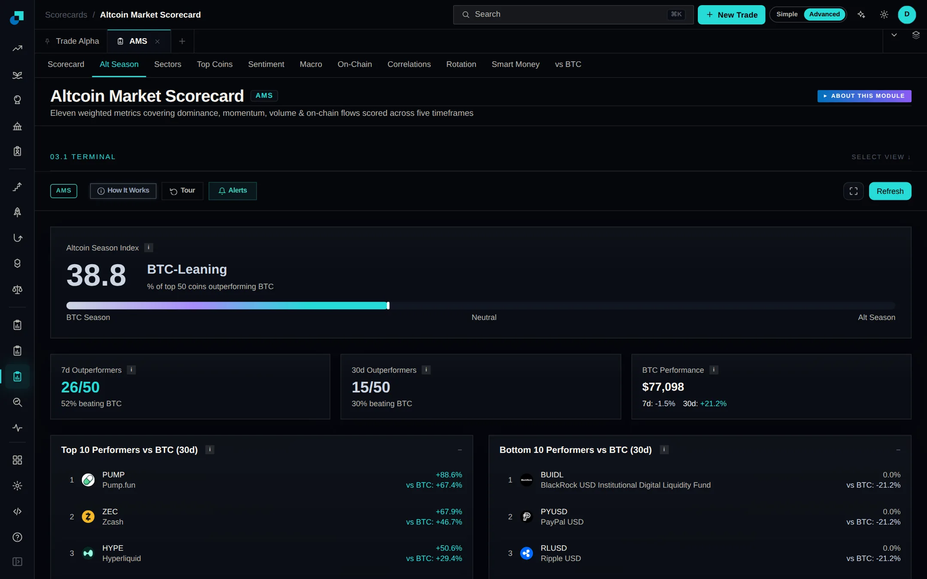Open the sprout-over-water sidebar icon
Image resolution: width=927 pixels, height=579 pixels.
17,75
